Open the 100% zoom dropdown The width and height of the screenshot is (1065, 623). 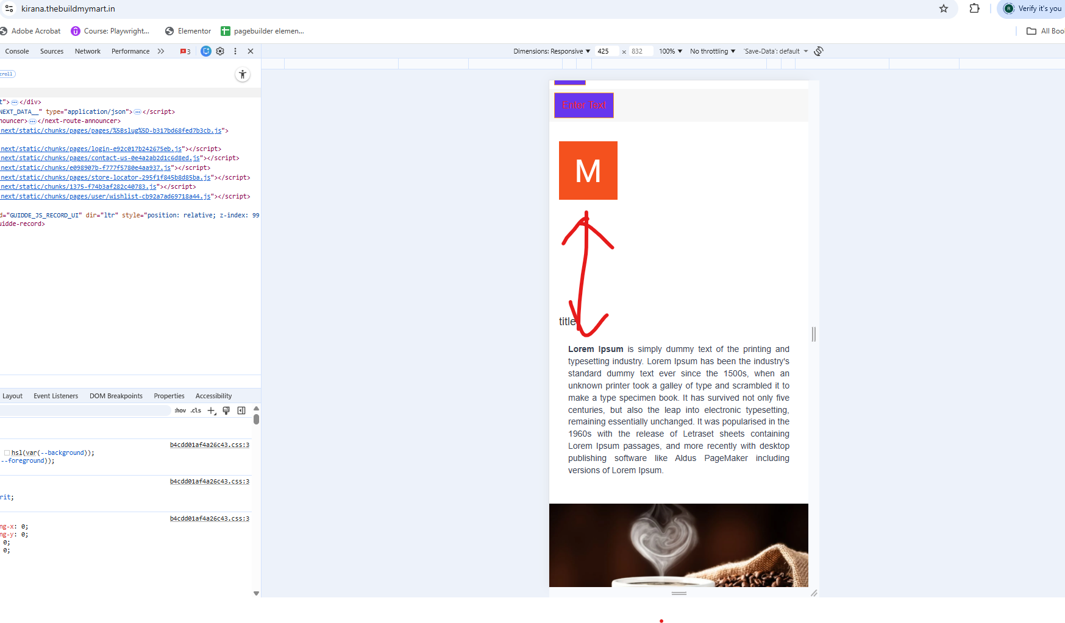[671, 51]
